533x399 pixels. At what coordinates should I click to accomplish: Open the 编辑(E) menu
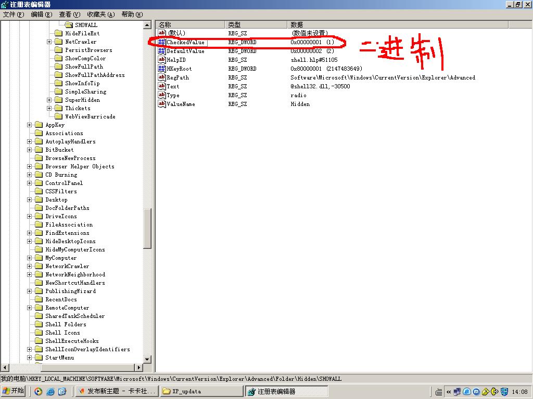click(42, 14)
